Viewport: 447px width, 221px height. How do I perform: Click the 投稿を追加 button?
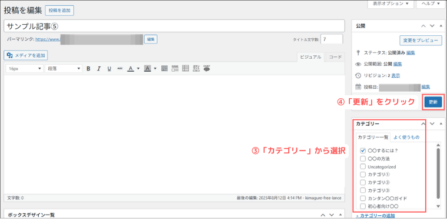(59, 11)
